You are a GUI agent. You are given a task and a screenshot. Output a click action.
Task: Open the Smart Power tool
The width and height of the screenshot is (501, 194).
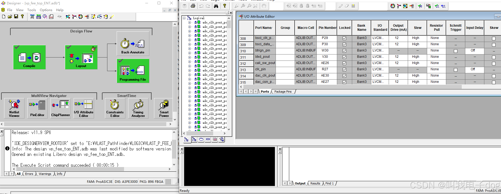[164, 108]
